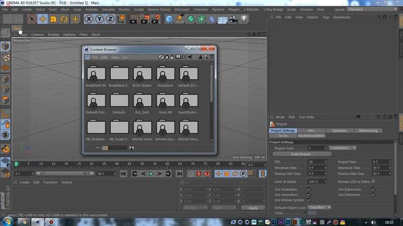This screenshot has height=226, width=403.
Task: Switch to the Dynamics tab
Action: (x=340, y=131)
